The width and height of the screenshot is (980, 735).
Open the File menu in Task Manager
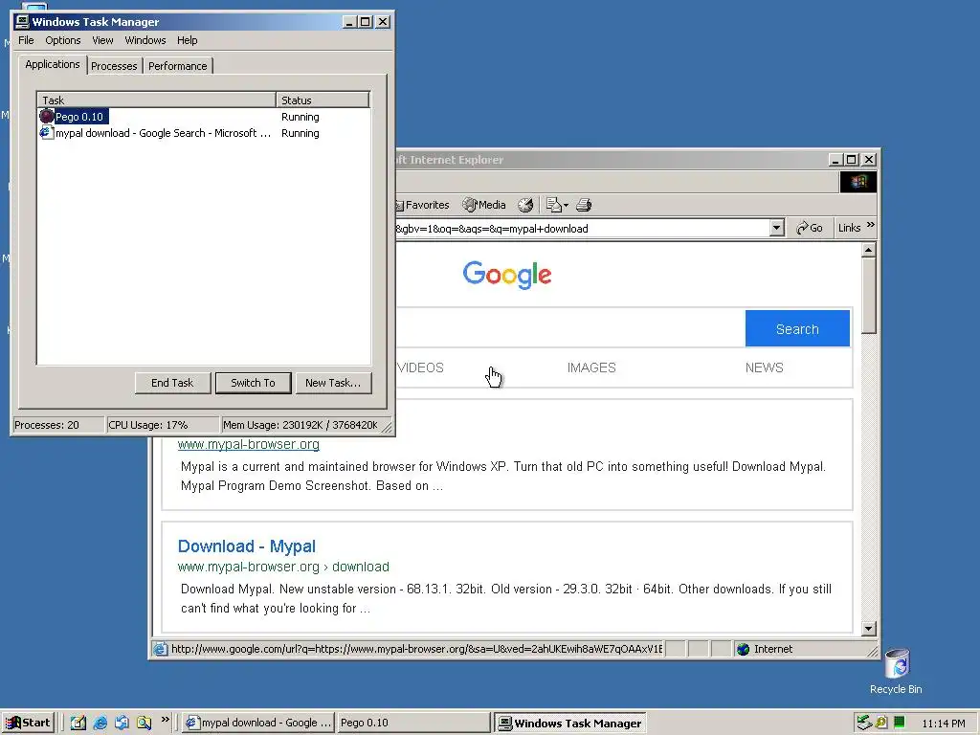pos(26,40)
